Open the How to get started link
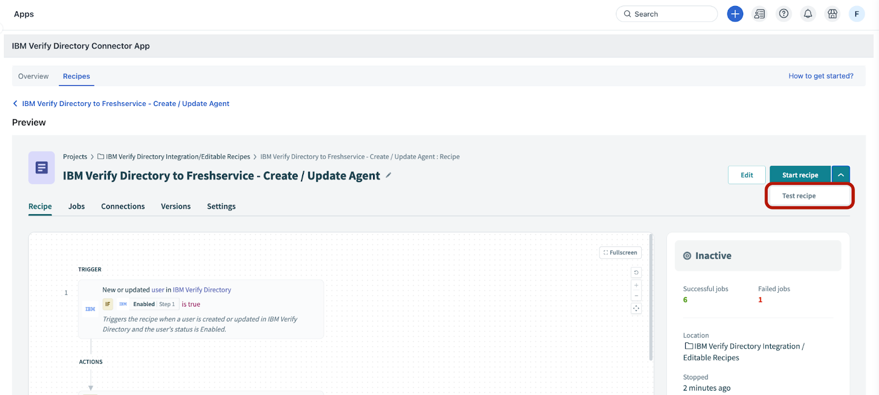The image size is (879, 395). pyautogui.click(x=821, y=76)
